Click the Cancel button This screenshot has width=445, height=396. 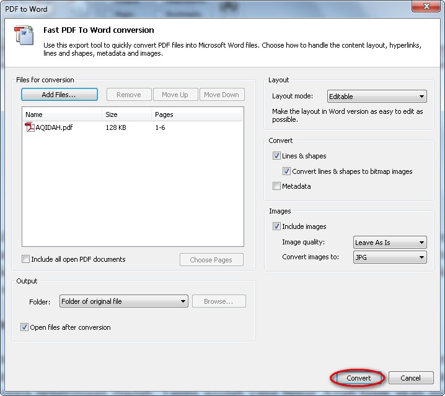click(x=411, y=378)
